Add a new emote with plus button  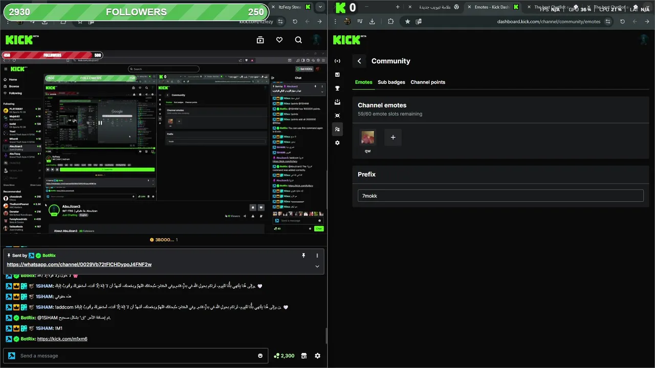[x=393, y=137]
